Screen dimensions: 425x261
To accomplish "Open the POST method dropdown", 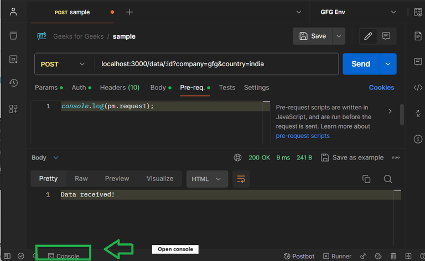I will point(63,64).
